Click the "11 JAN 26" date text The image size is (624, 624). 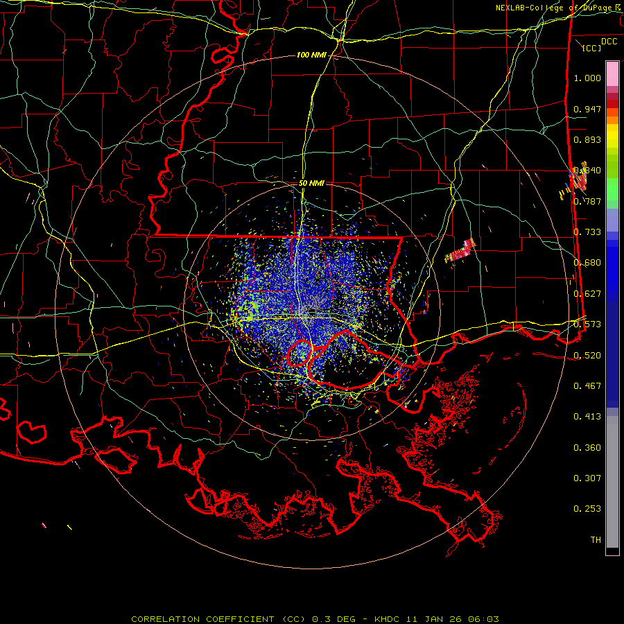(434, 619)
